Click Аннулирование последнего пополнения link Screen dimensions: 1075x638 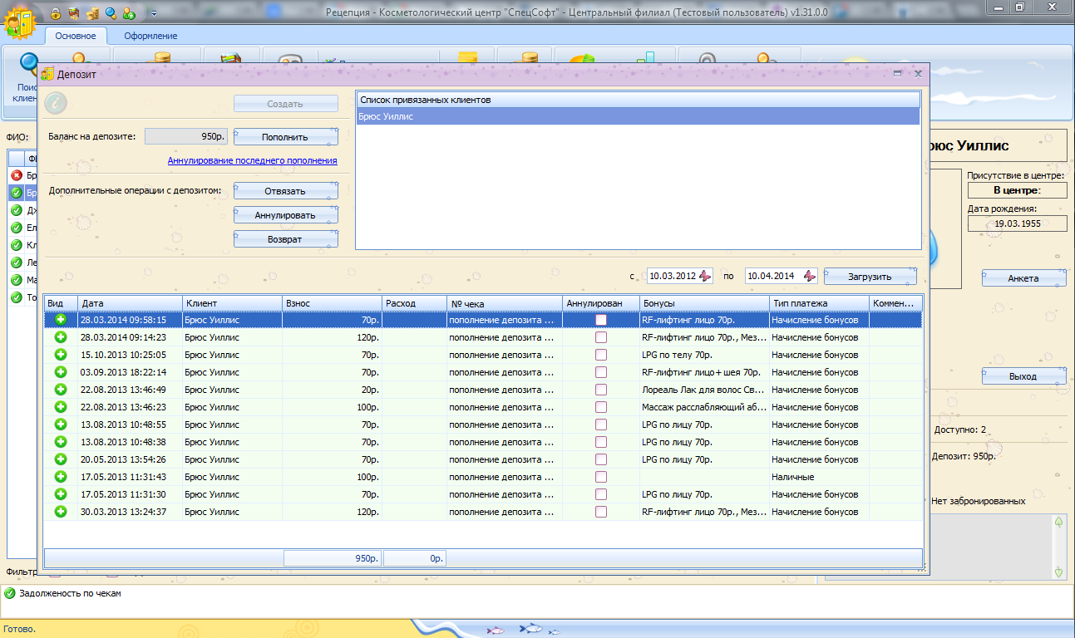(252, 160)
